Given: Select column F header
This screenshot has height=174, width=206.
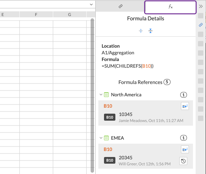Looking at the screenshot, I should click(x=36, y=14).
